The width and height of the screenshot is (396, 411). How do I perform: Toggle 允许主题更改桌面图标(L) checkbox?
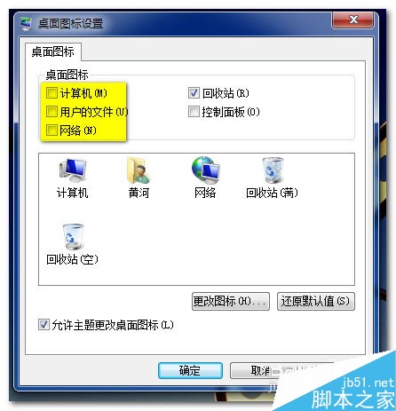[44, 325]
